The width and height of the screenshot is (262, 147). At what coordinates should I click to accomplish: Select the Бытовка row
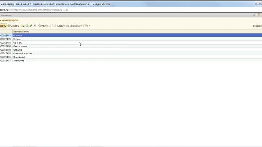pos(137,36)
